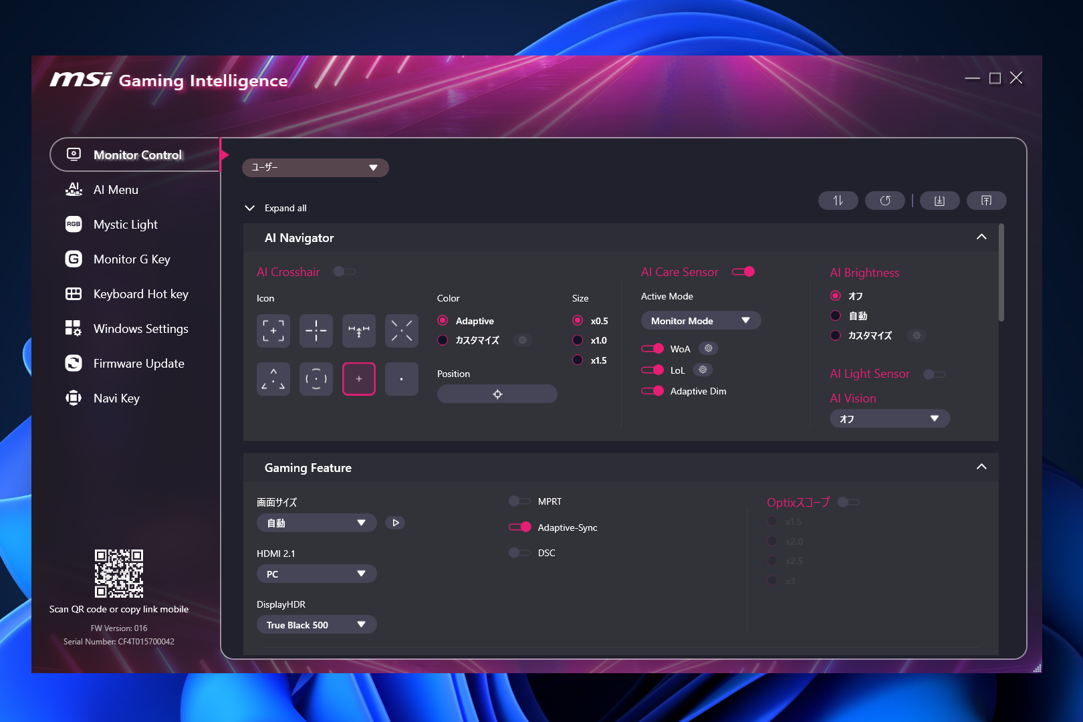The image size is (1083, 722).
Task: Select the corner-bracket crosshair icon
Action: coord(273,330)
